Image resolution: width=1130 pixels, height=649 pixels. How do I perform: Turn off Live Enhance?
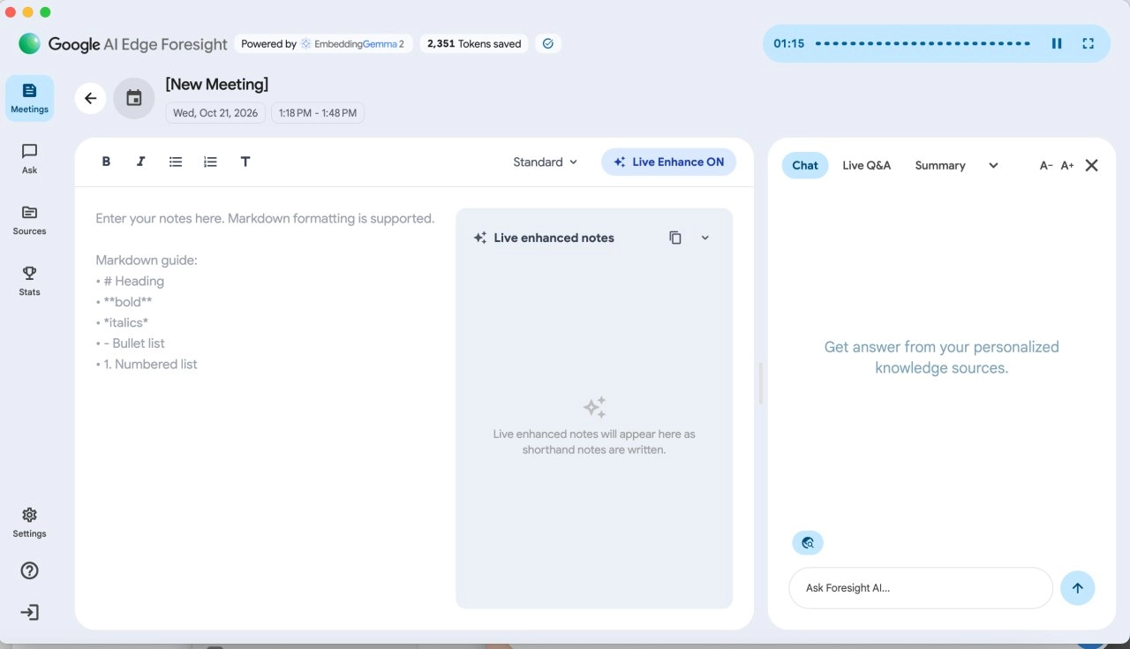pos(668,162)
